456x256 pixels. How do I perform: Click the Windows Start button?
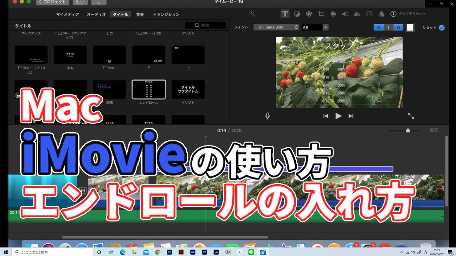6,252
